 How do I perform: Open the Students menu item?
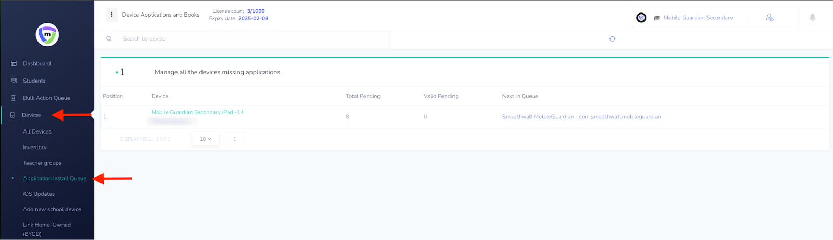click(x=34, y=81)
